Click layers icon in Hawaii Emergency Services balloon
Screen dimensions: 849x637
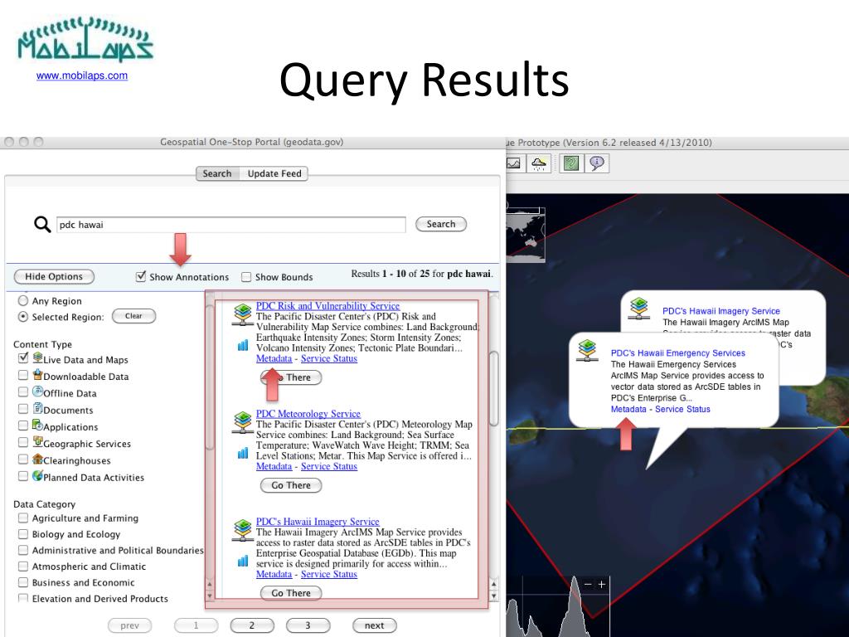pos(587,351)
